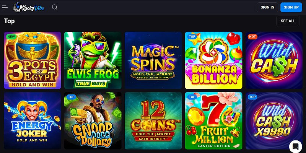Click the SIGN IN button
The width and height of the screenshot is (306, 153).
click(x=267, y=7)
